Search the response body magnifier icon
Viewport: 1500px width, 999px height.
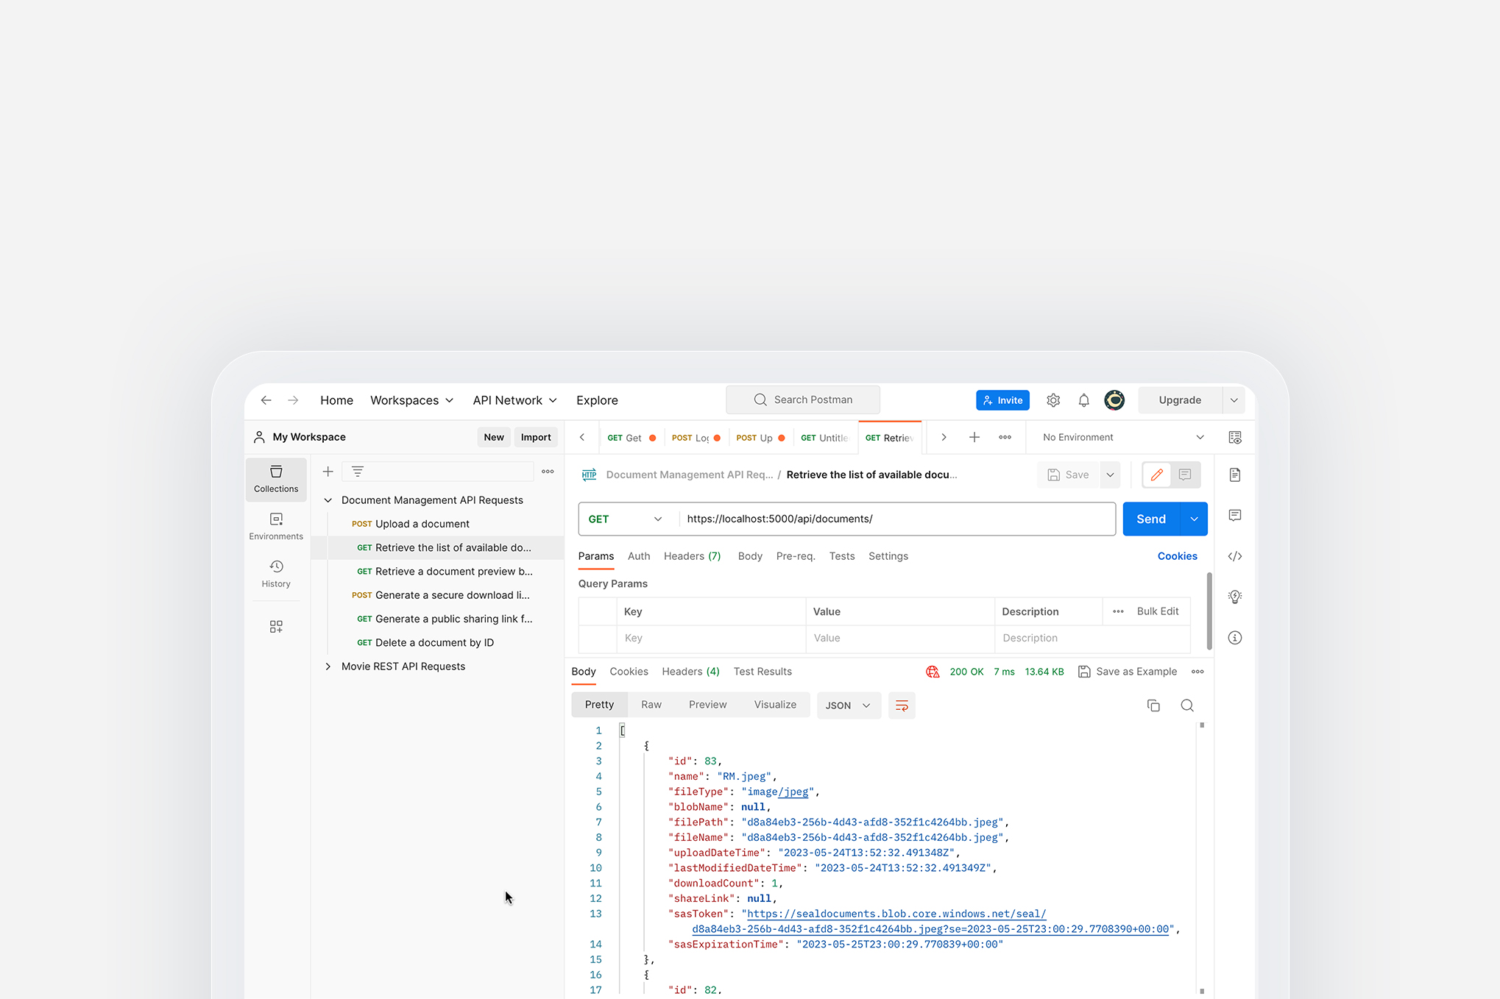click(x=1187, y=705)
